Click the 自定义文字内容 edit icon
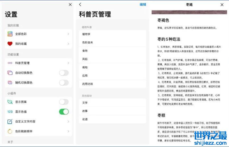This screenshot has height=147, width=229. [x=10, y=122]
